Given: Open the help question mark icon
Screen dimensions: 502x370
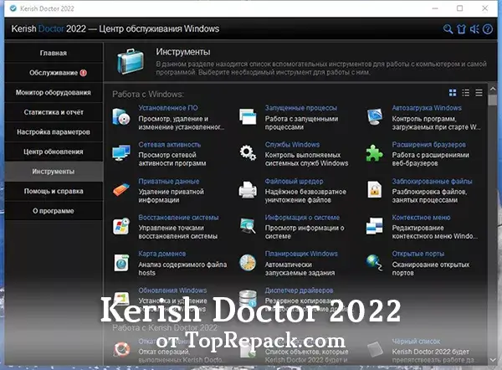Looking at the screenshot, I should coord(488,29).
